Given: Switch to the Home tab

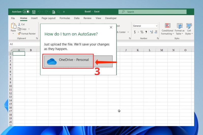Looking at the screenshot, I should click(x=24, y=18).
